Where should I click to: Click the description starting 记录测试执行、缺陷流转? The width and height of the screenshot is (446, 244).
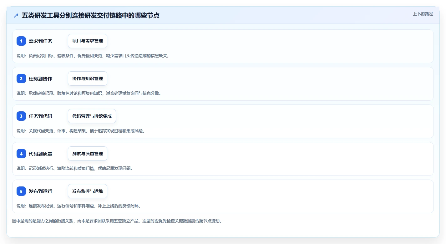pos(75,168)
